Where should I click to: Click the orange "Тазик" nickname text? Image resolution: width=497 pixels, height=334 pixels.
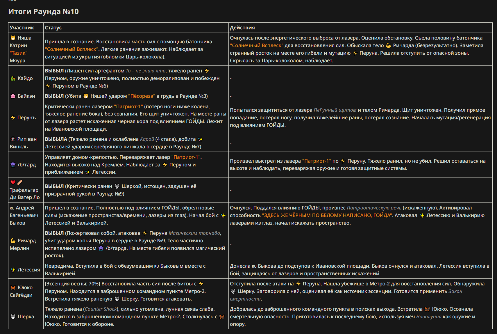pos(19,53)
